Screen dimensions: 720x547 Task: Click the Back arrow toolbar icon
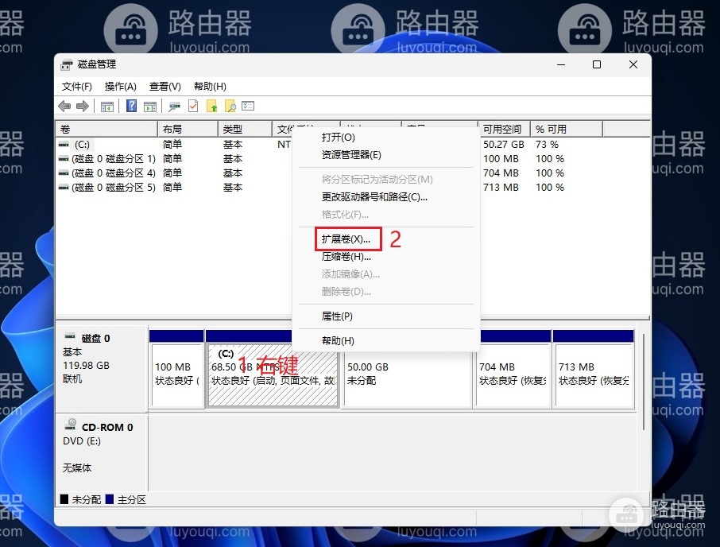point(64,106)
